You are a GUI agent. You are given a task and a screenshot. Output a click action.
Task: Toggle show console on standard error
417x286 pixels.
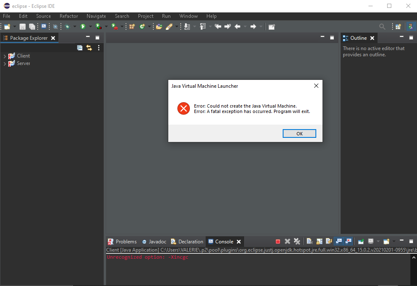[x=348, y=241]
